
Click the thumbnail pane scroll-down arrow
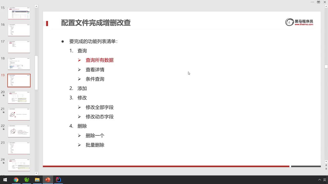(x=36, y=173)
